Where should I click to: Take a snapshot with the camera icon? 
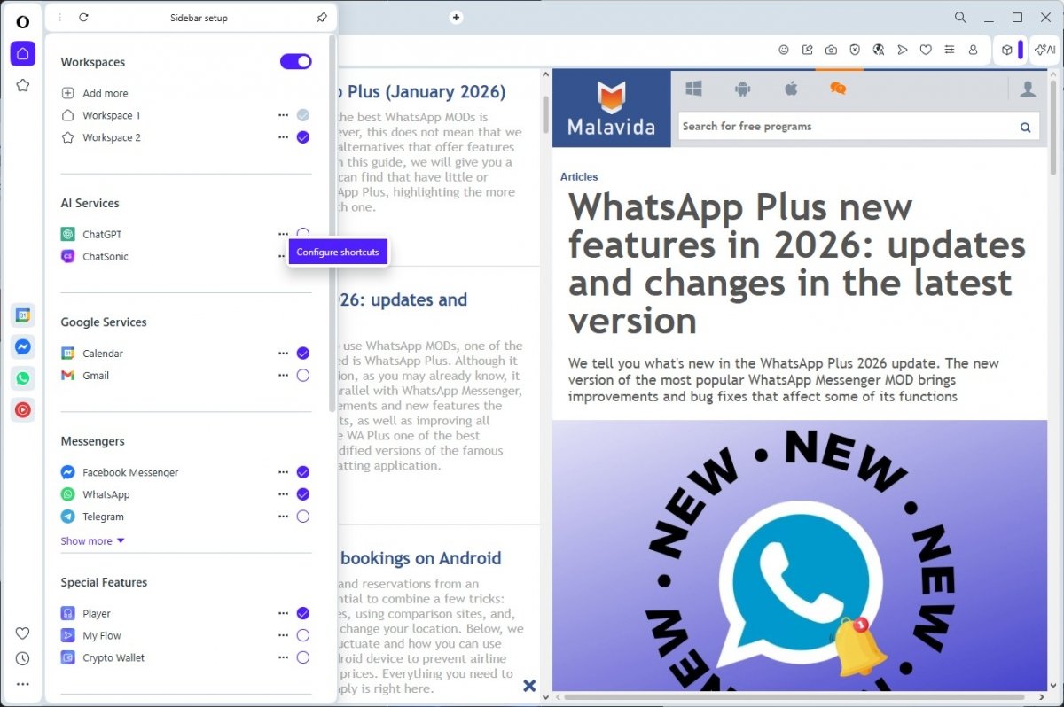click(x=831, y=50)
